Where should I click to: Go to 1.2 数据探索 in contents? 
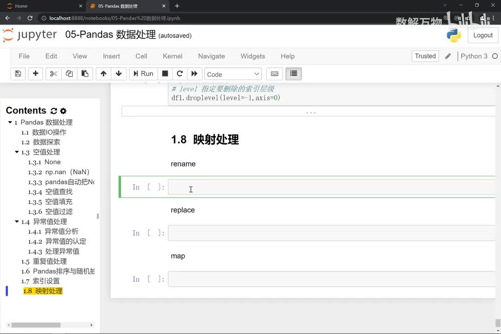(40, 142)
